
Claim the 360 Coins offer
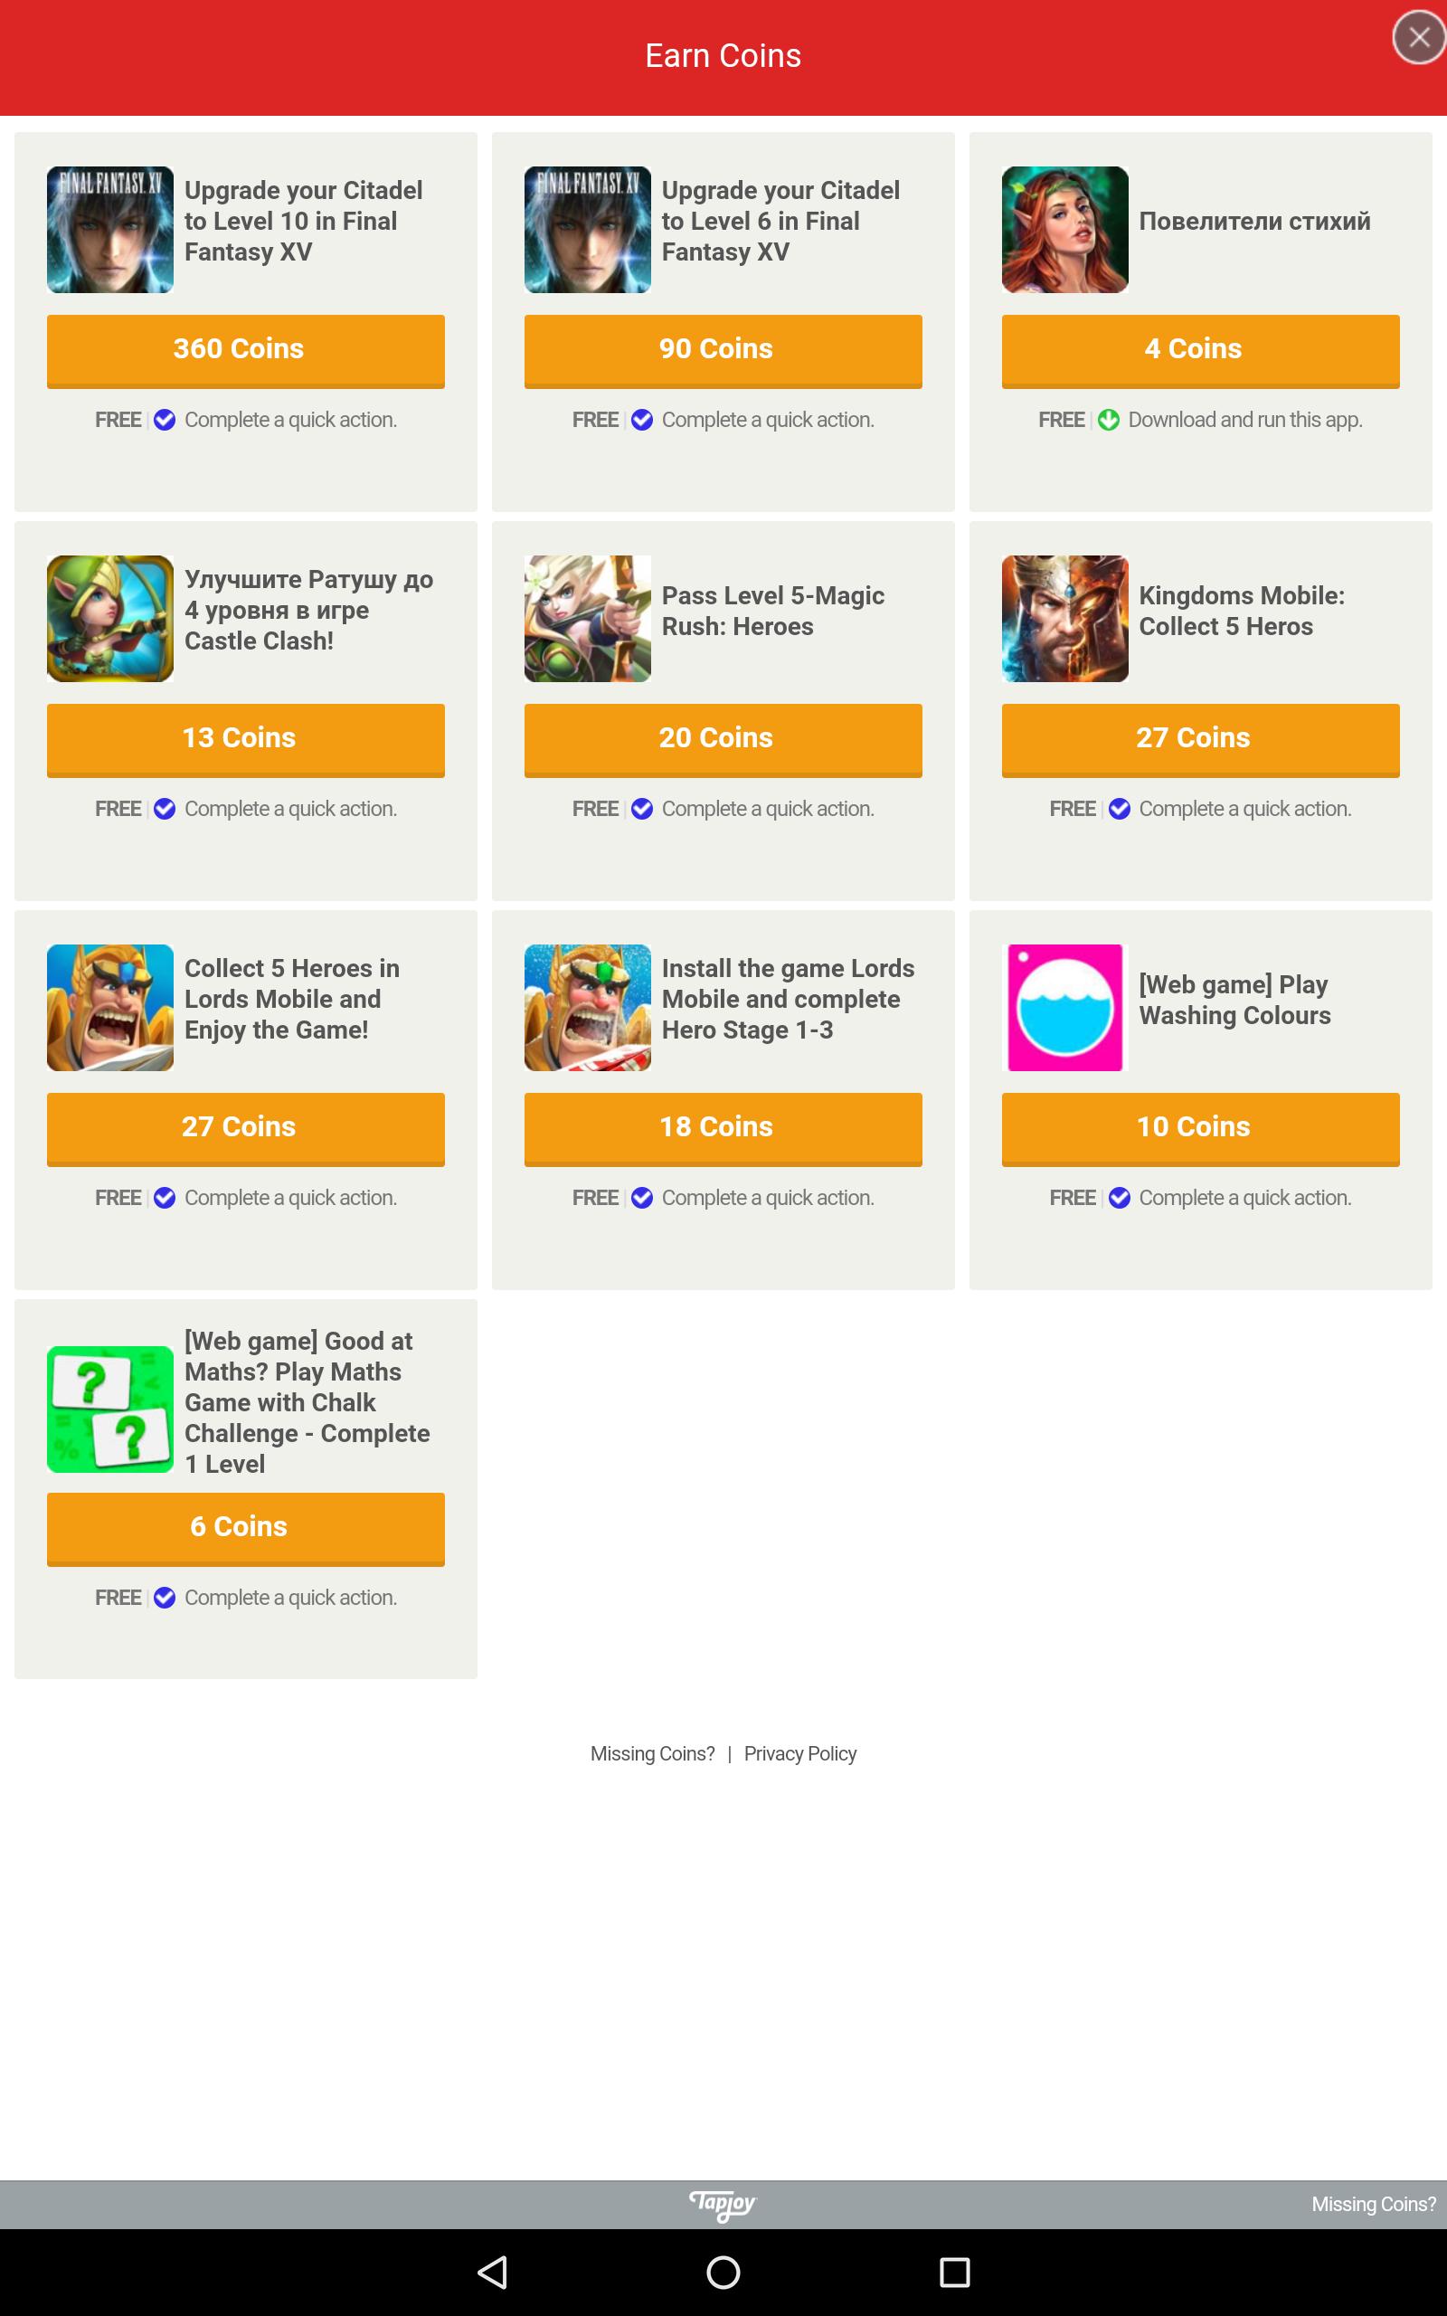point(246,351)
